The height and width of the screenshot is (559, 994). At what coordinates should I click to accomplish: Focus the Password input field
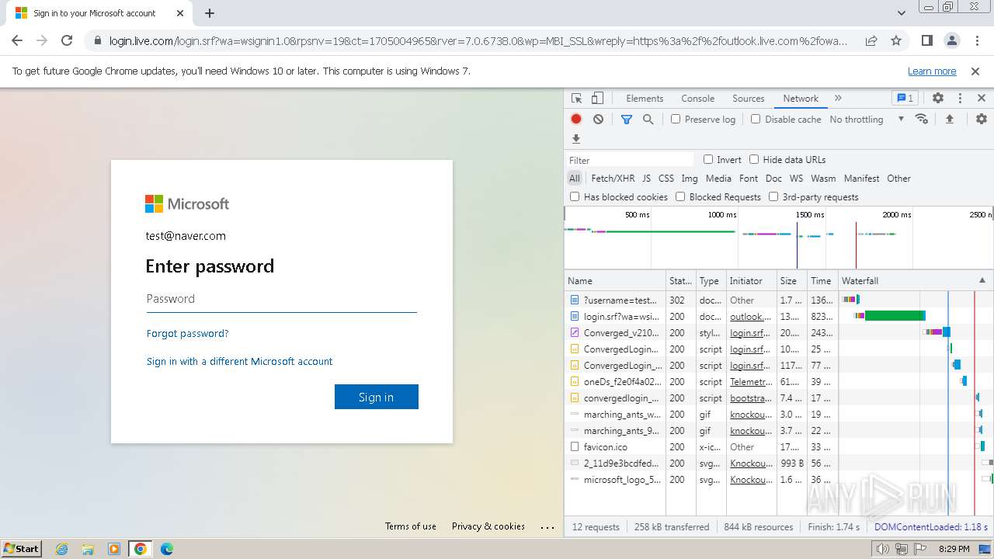[282, 299]
